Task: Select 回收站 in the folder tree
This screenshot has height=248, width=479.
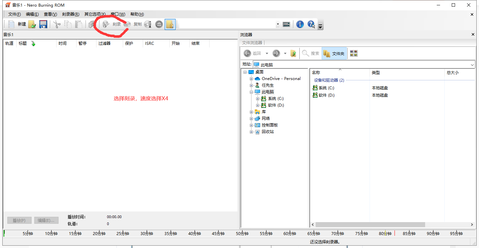Action: pos(268,132)
